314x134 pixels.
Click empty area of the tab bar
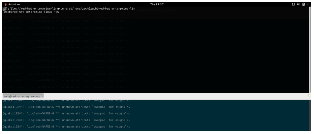[x=165, y=96]
